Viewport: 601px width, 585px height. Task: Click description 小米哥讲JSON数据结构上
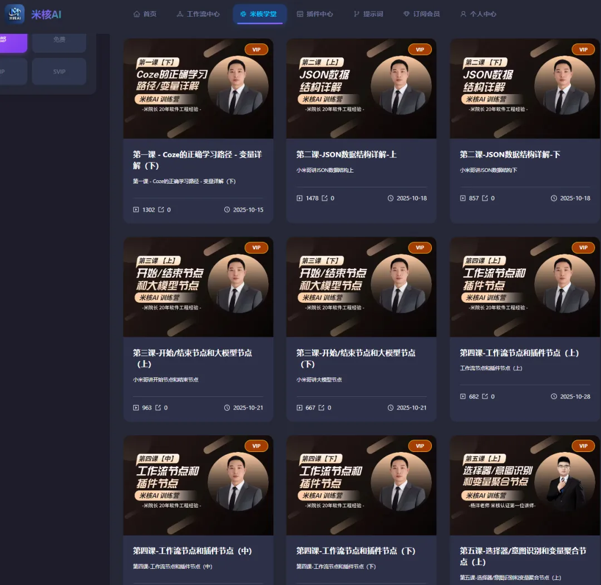(x=325, y=170)
